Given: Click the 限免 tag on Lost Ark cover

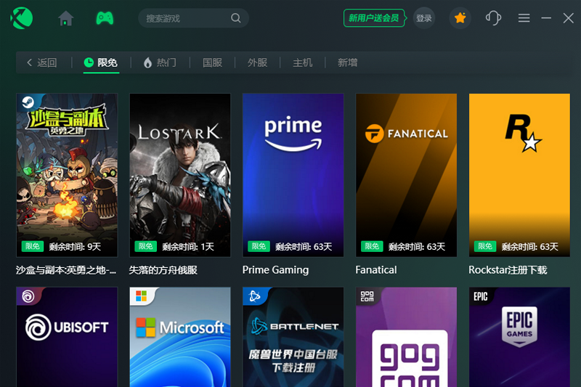Looking at the screenshot, I should (x=146, y=246).
